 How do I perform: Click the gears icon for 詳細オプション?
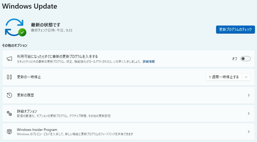click(x=9, y=113)
